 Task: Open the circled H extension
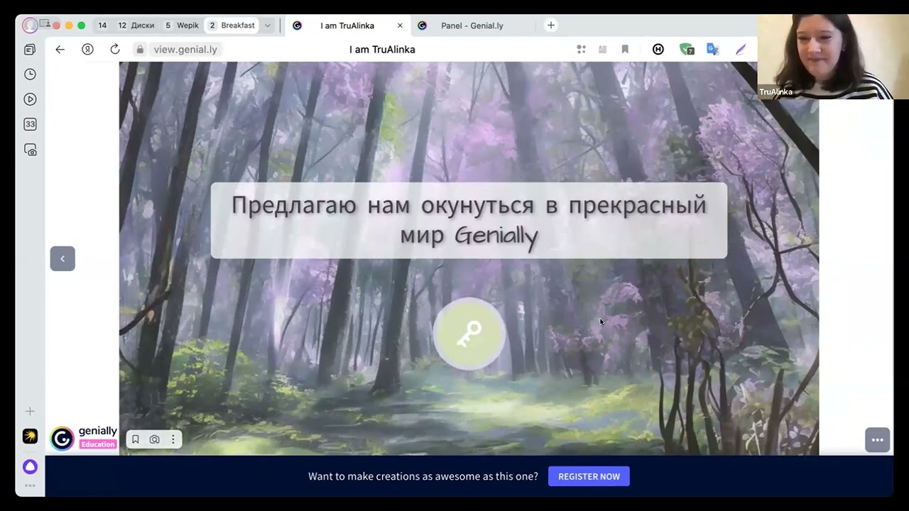pos(658,49)
